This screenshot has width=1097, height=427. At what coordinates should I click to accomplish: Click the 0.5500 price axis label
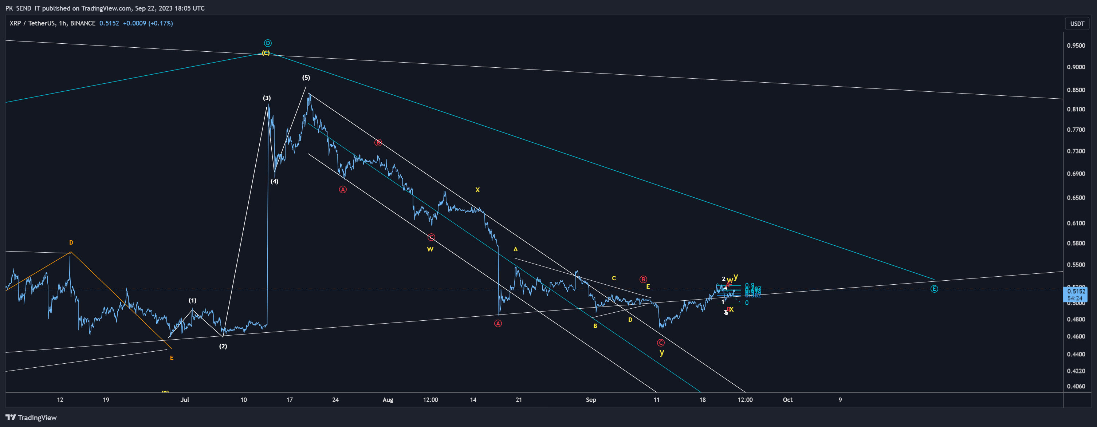tap(1076, 264)
